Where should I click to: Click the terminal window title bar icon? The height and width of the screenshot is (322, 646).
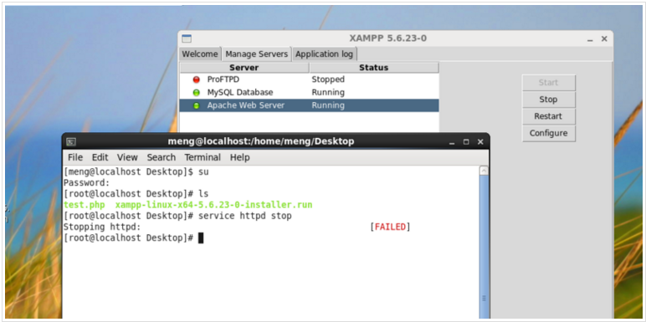71,141
